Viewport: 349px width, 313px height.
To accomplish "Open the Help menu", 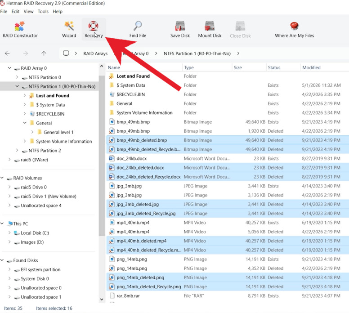I will click(58, 11).
